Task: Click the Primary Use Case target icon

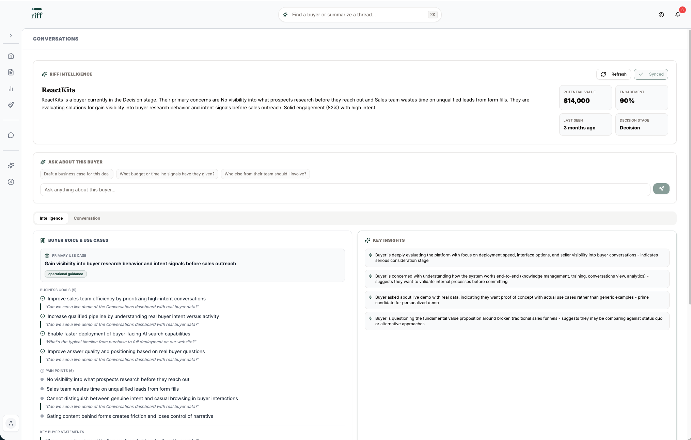Action: 47,256
